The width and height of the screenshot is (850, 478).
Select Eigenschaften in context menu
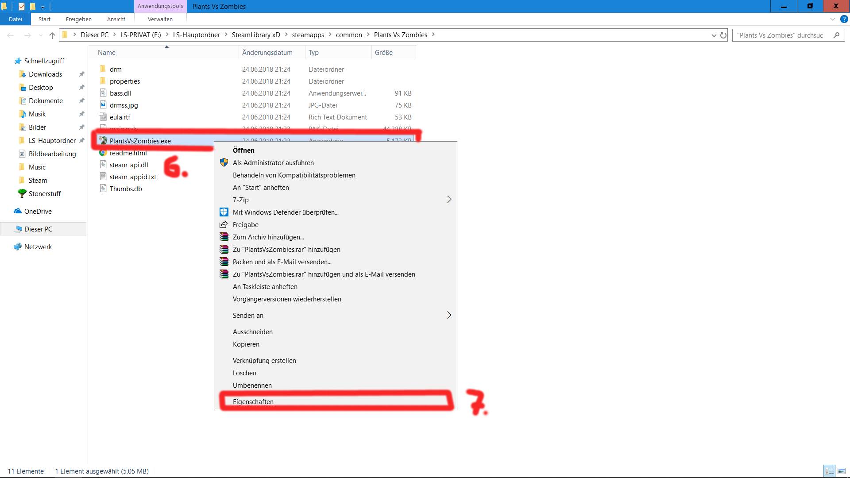coord(253,402)
